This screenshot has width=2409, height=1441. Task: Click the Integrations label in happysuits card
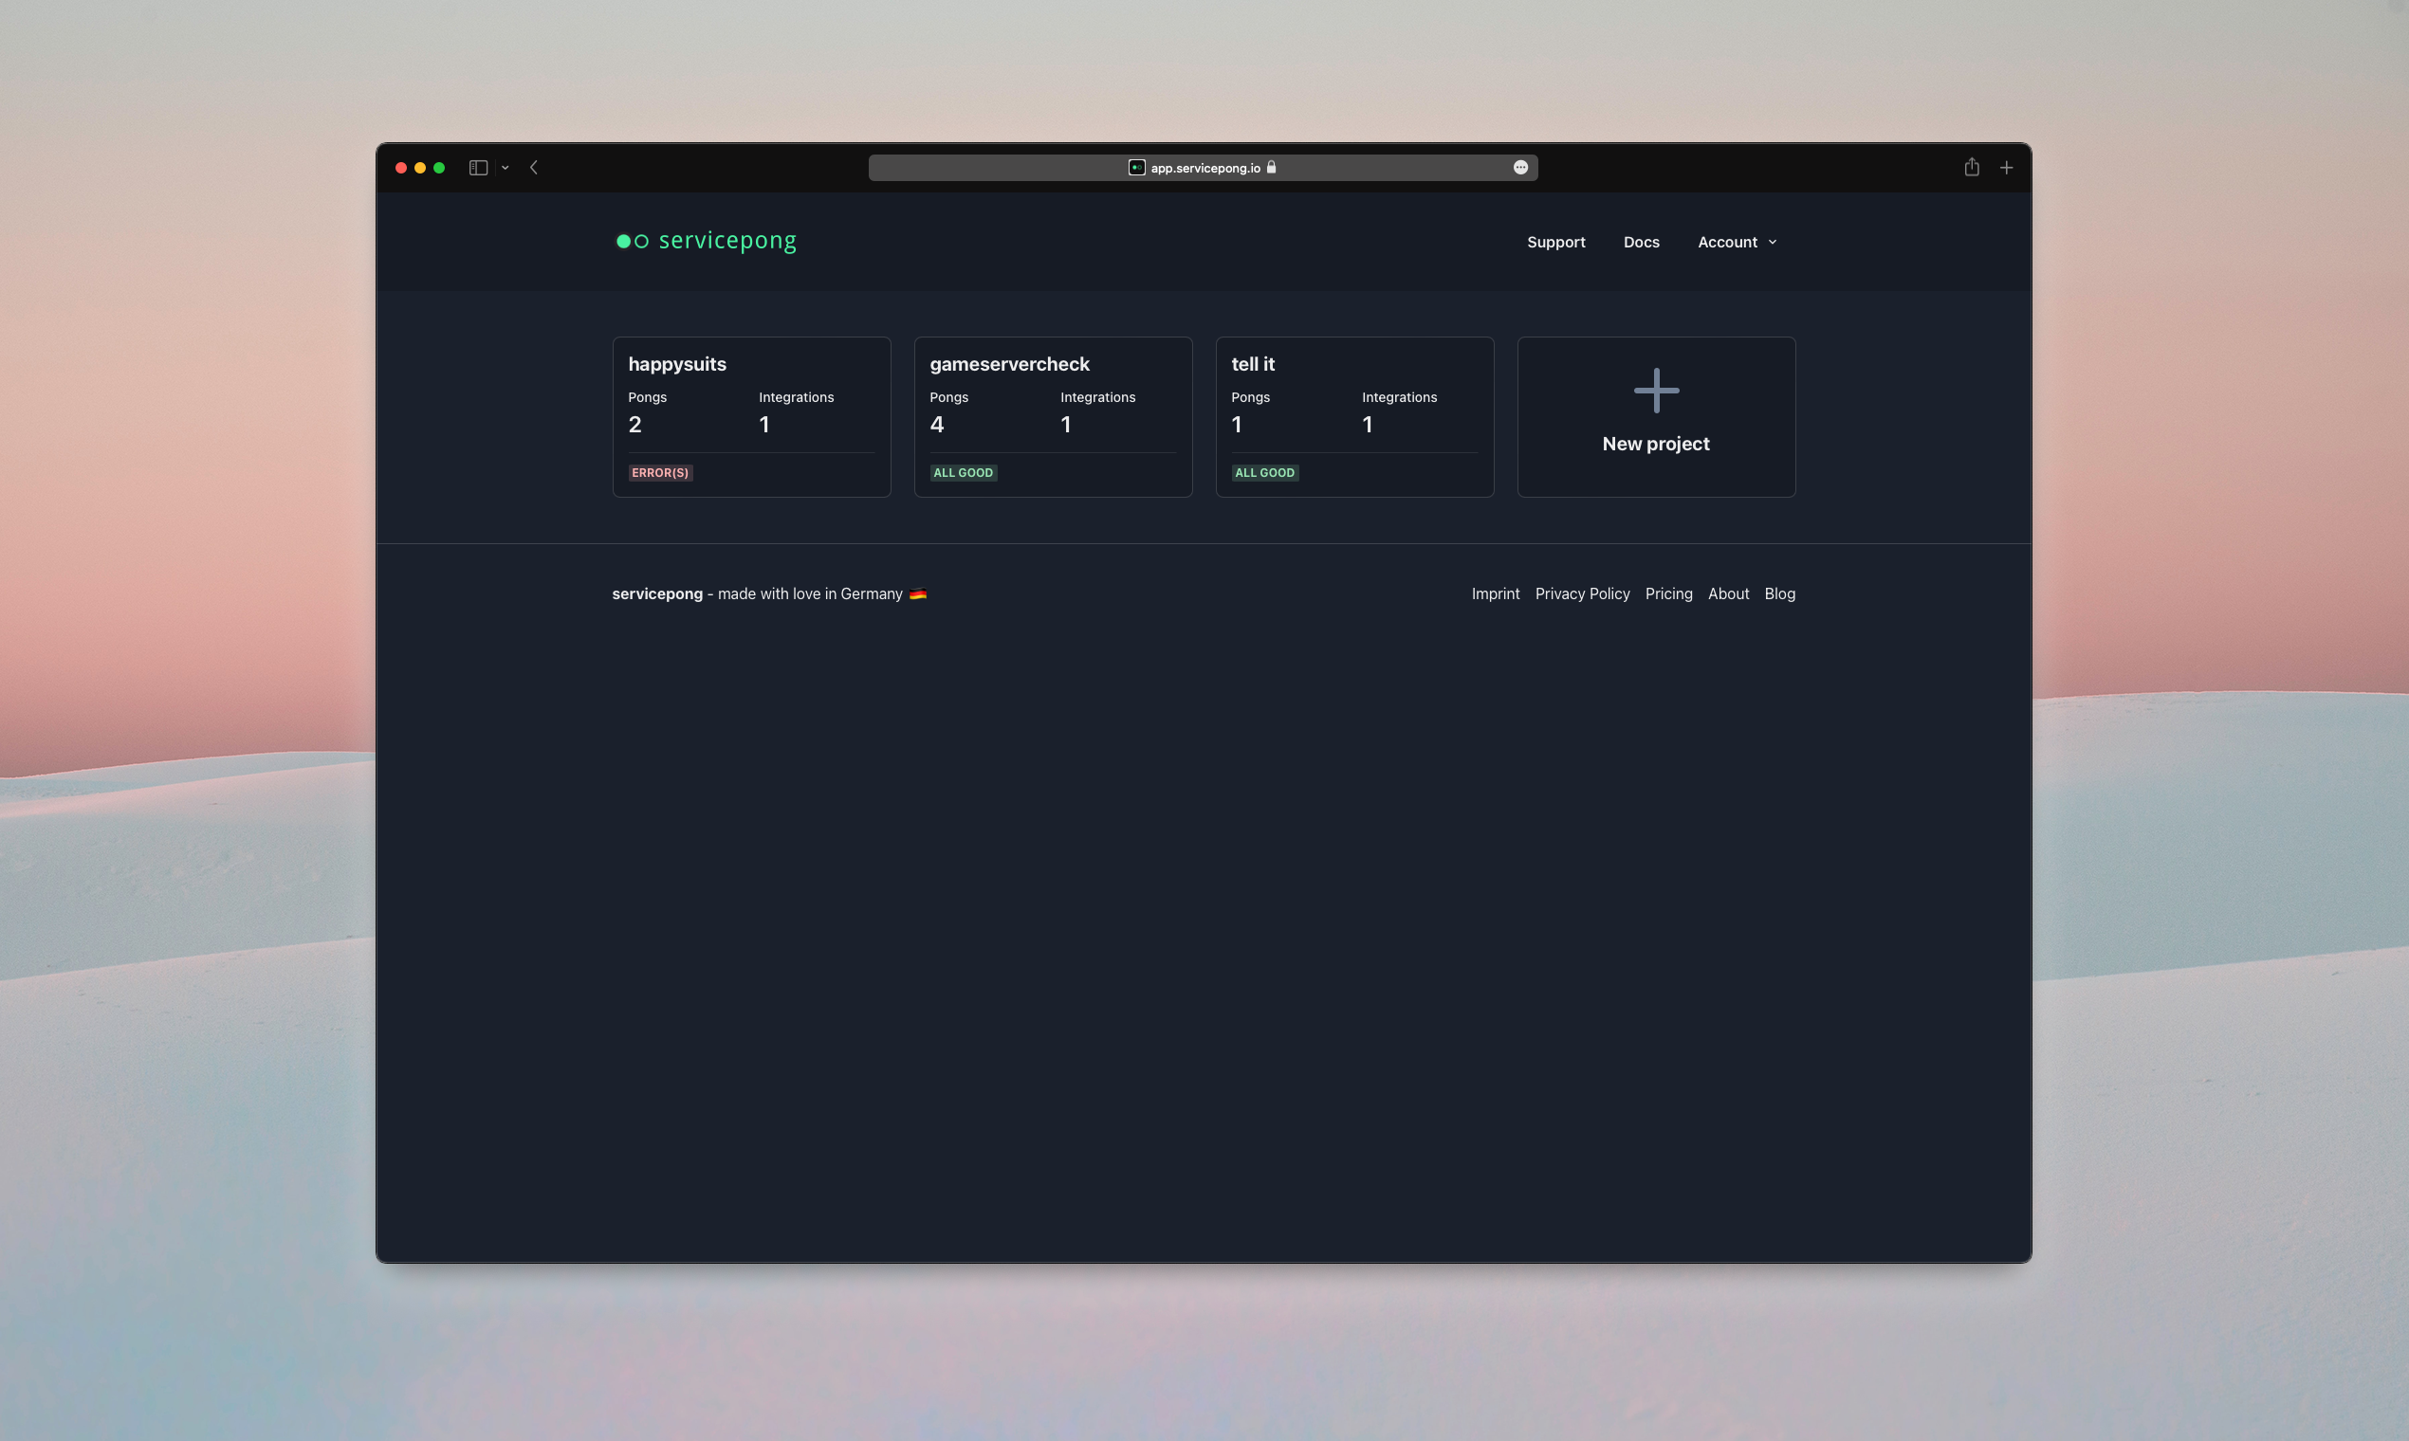[x=796, y=397]
